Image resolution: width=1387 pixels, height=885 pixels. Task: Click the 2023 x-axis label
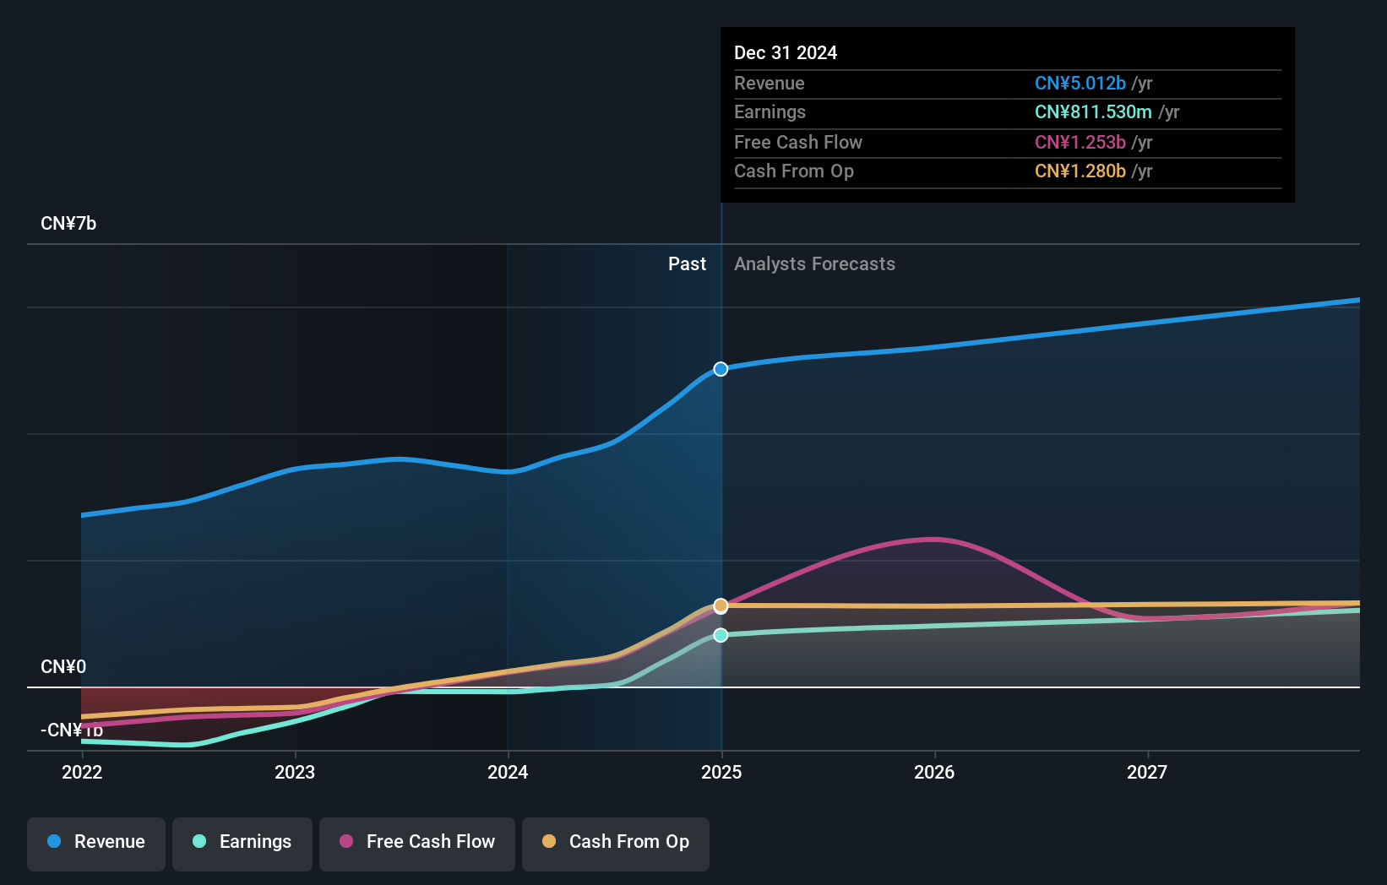tap(295, 772)
